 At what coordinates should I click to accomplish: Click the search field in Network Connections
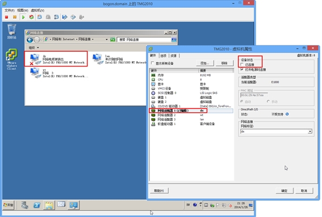coord(144,39)
